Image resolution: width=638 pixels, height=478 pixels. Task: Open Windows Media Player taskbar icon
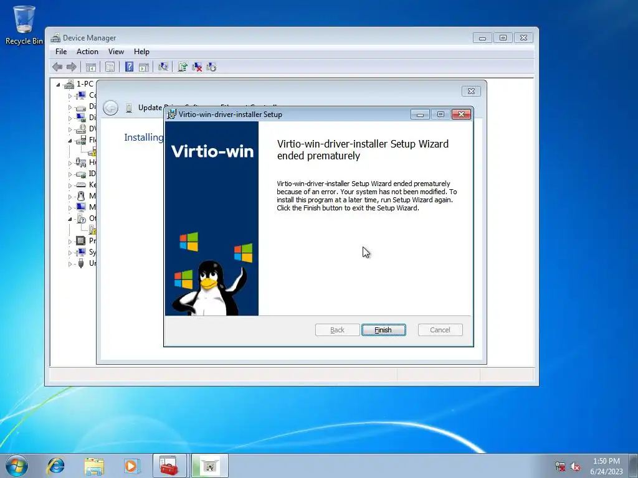click(131, 466)
